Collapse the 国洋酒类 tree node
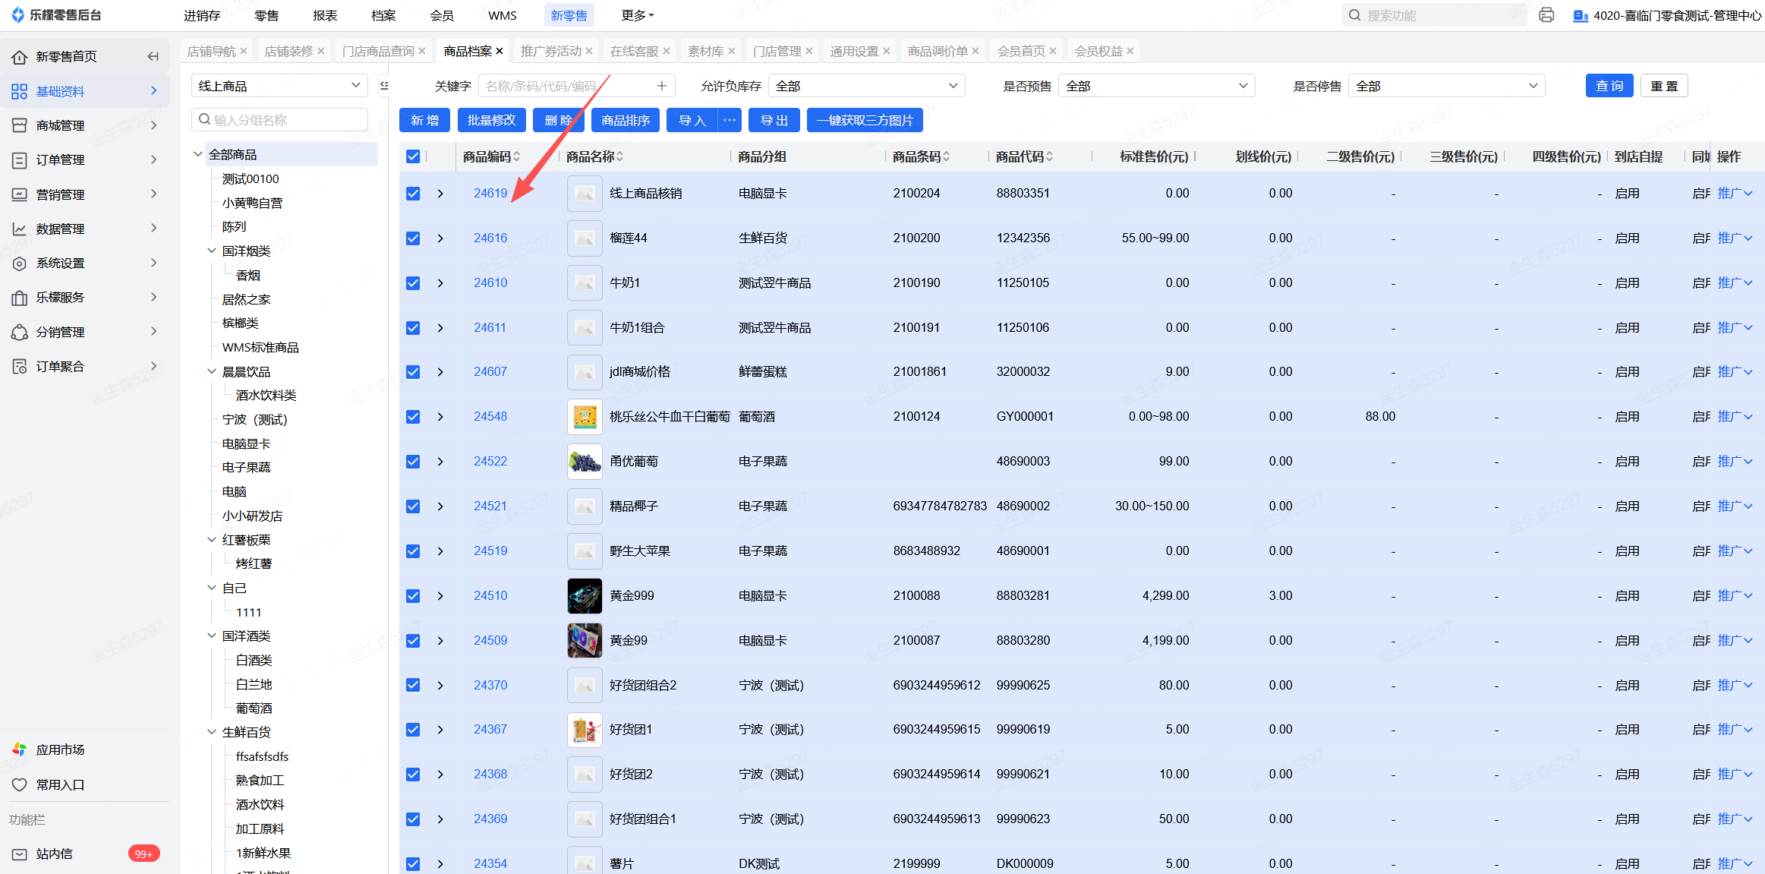1765x874 pixels. [212, 636]
